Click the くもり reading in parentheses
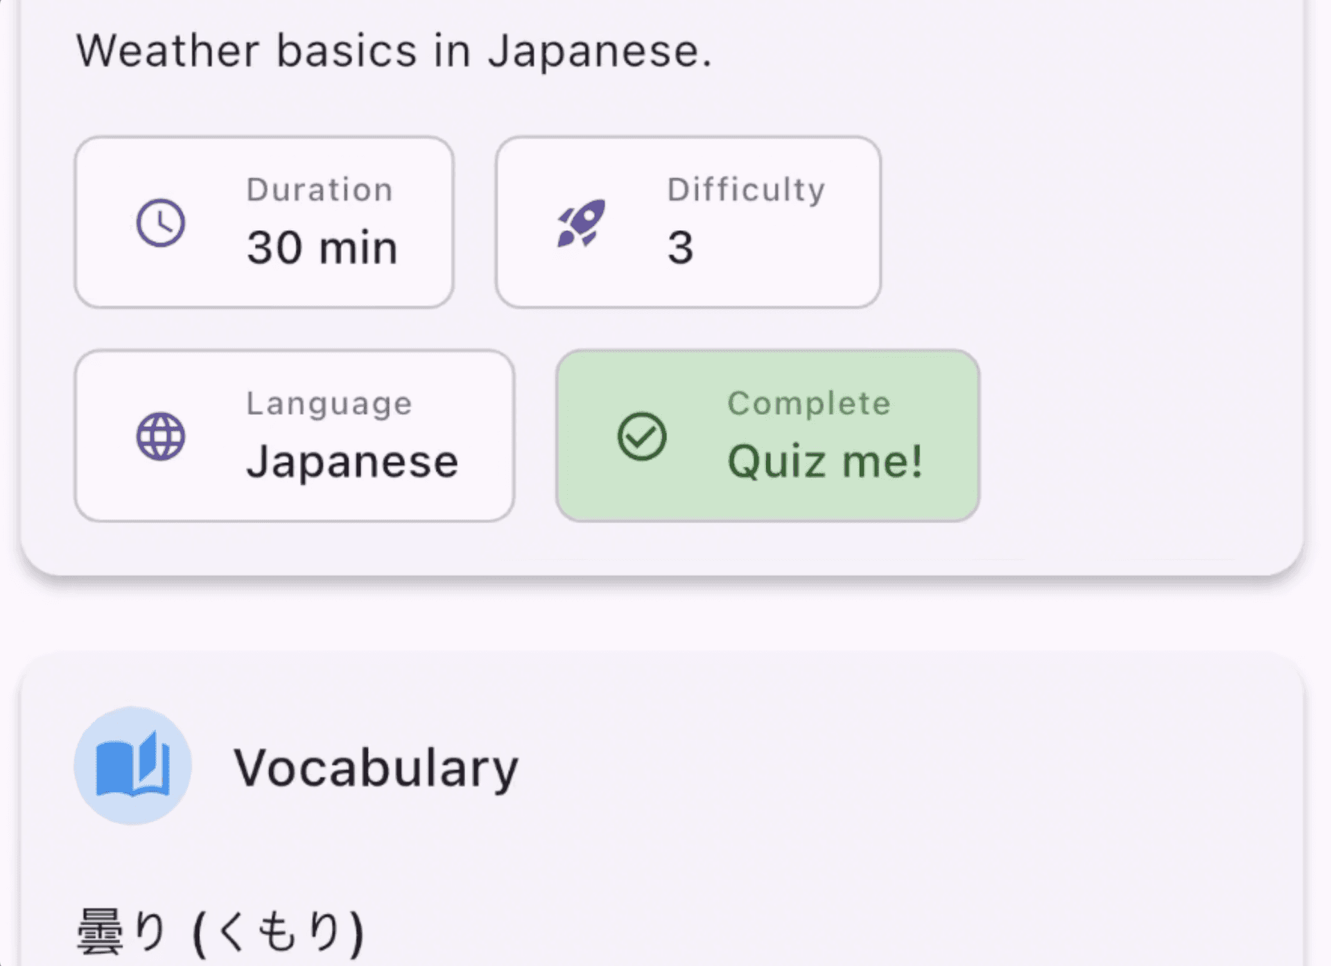 279,931
